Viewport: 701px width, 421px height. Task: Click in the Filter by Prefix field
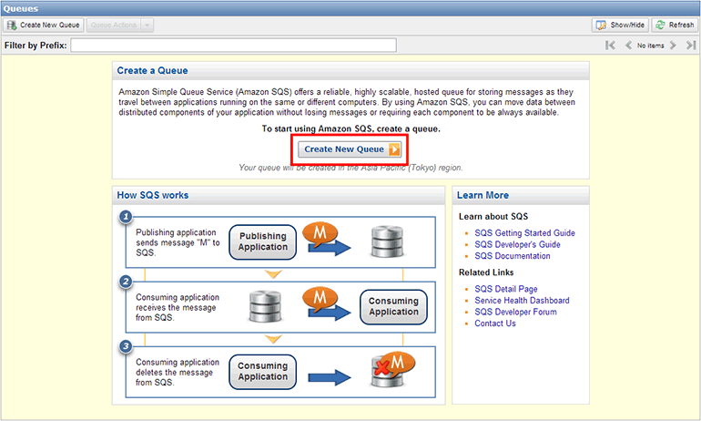click(x=233, y=45)
